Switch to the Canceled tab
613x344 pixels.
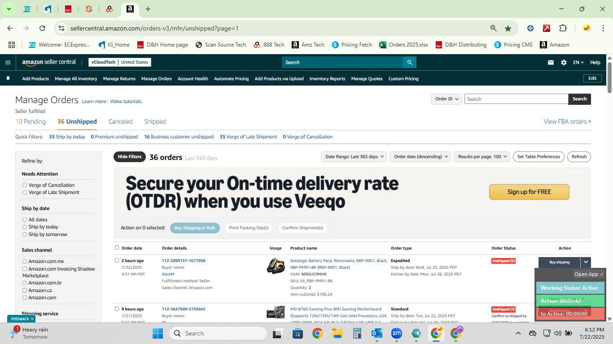tap(121, 121)
